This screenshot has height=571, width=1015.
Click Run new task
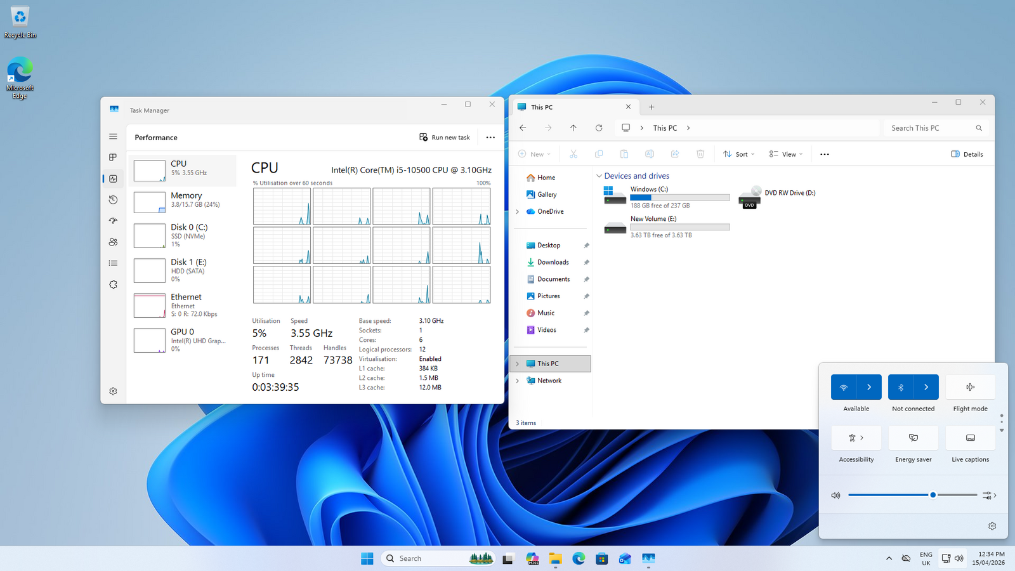click(445, 137)
